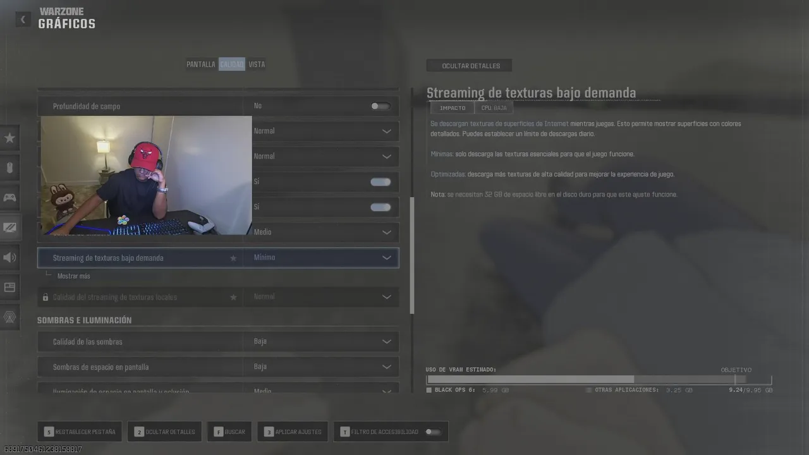The width and height of the screenshot is (809, 455).
Task: Open Sombras de espacio en pantalla dropdown
Action: (x=321, y=367)
